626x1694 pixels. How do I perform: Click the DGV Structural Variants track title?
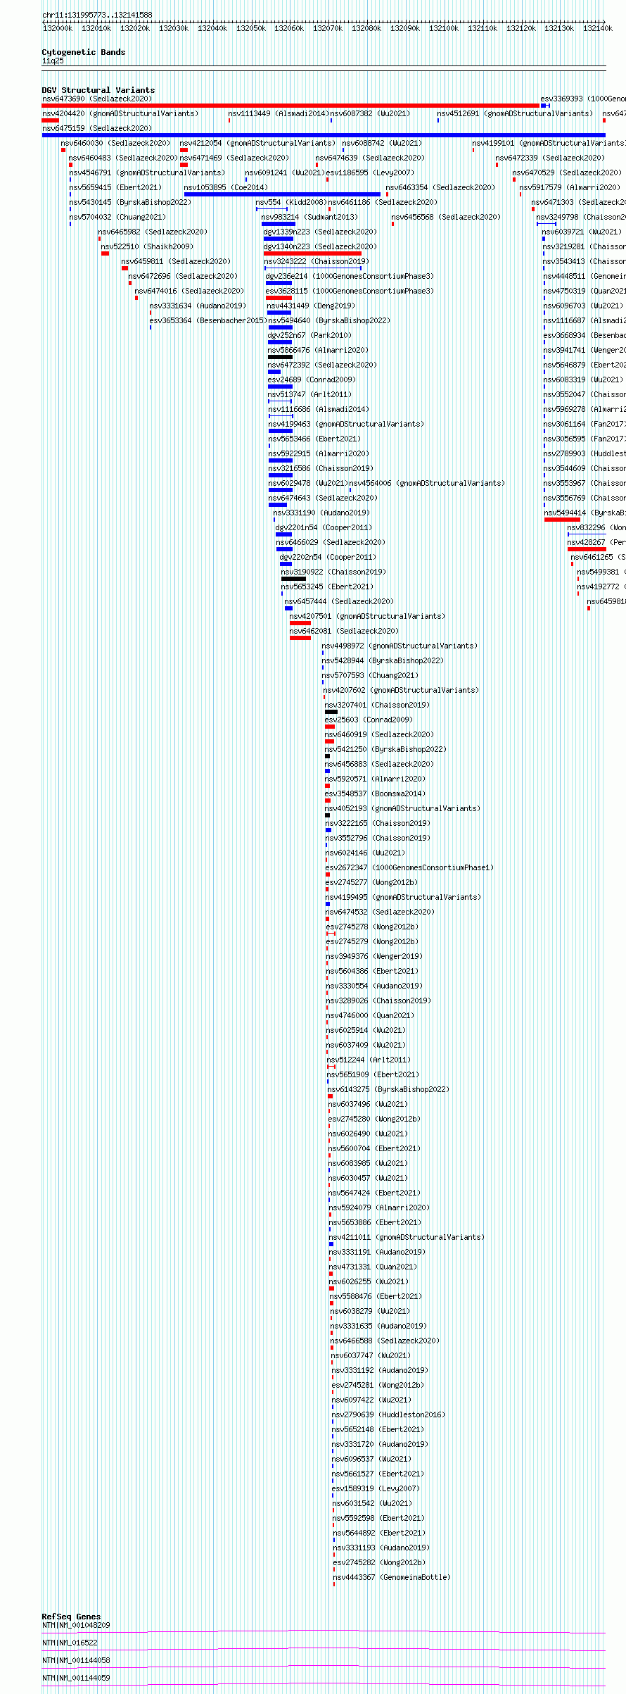coord(98,90)
